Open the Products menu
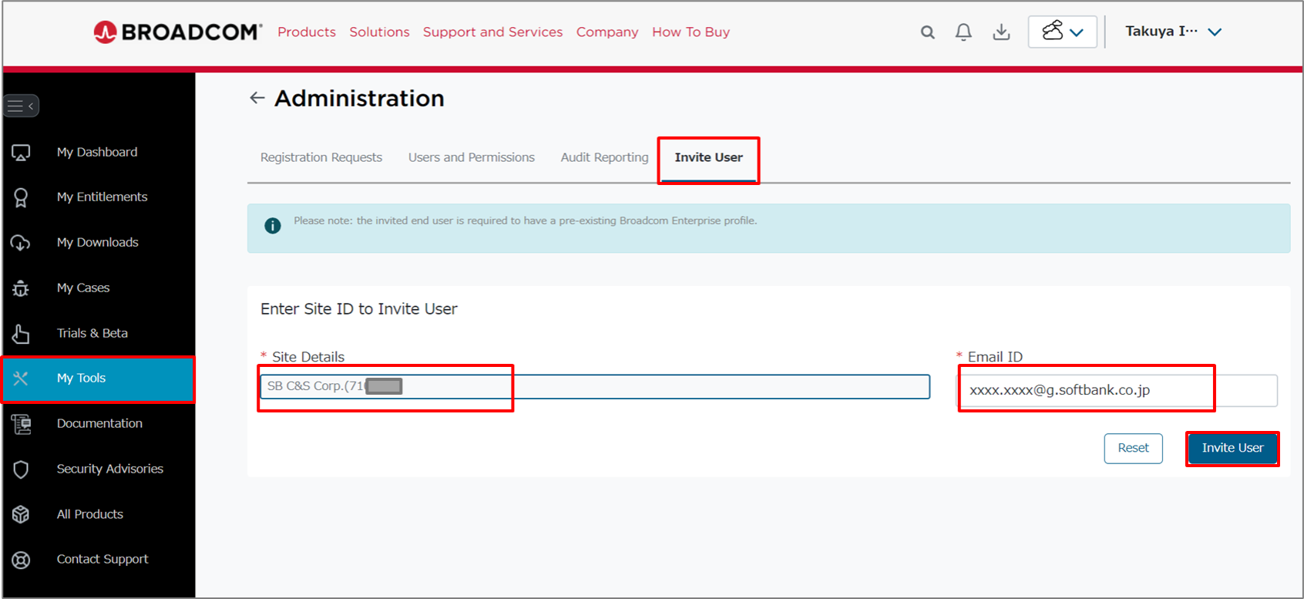 pos(307,32)
